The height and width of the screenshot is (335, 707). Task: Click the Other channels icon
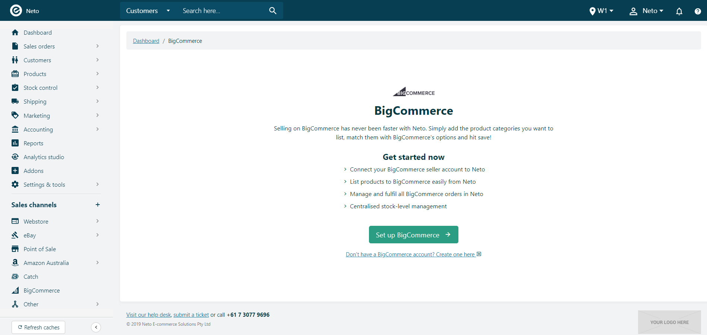(15, 304)
